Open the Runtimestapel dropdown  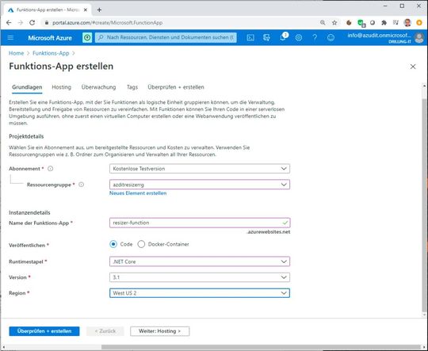(x=200, y=261)
